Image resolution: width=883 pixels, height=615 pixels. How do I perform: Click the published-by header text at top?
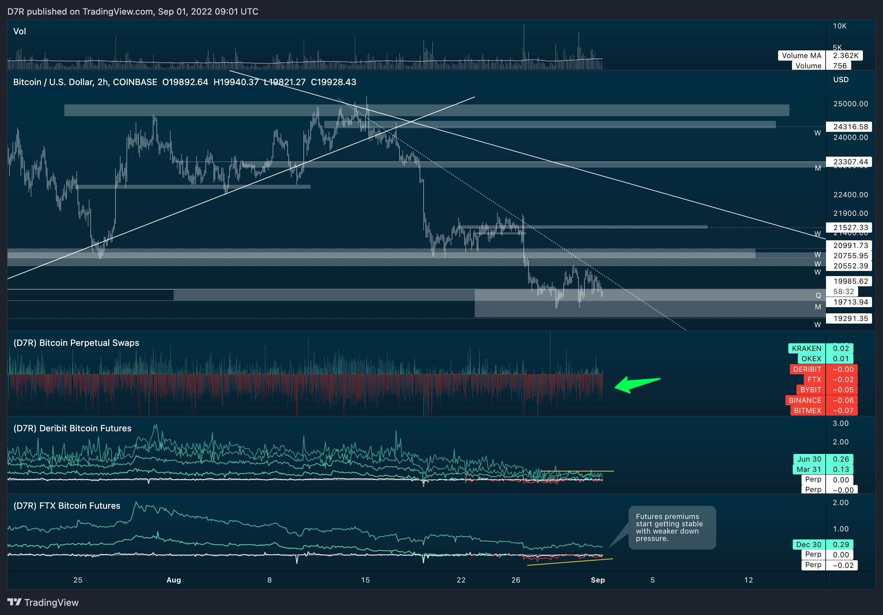click(133, 12)
